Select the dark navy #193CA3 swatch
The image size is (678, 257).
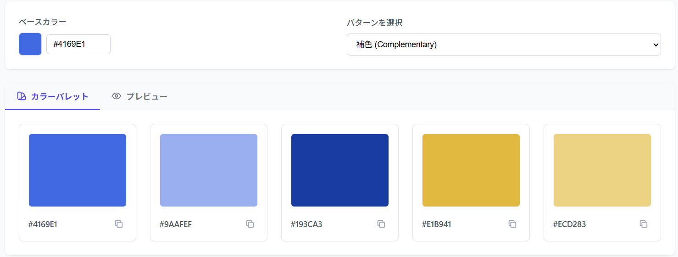point(340,170)
